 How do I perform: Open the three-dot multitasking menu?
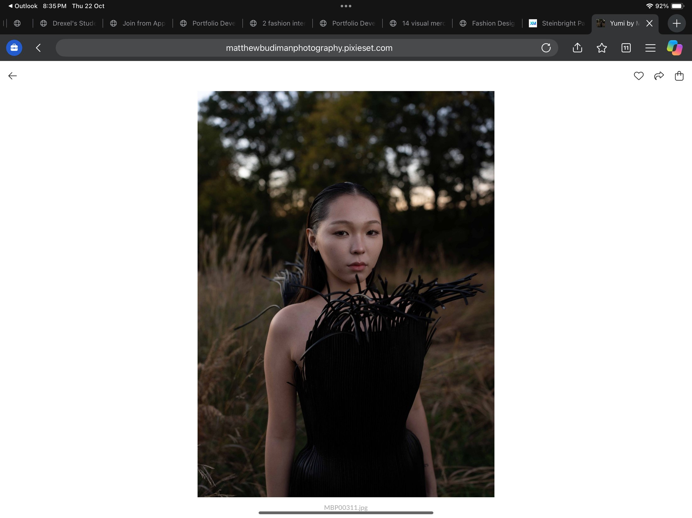tap(346, 6)
